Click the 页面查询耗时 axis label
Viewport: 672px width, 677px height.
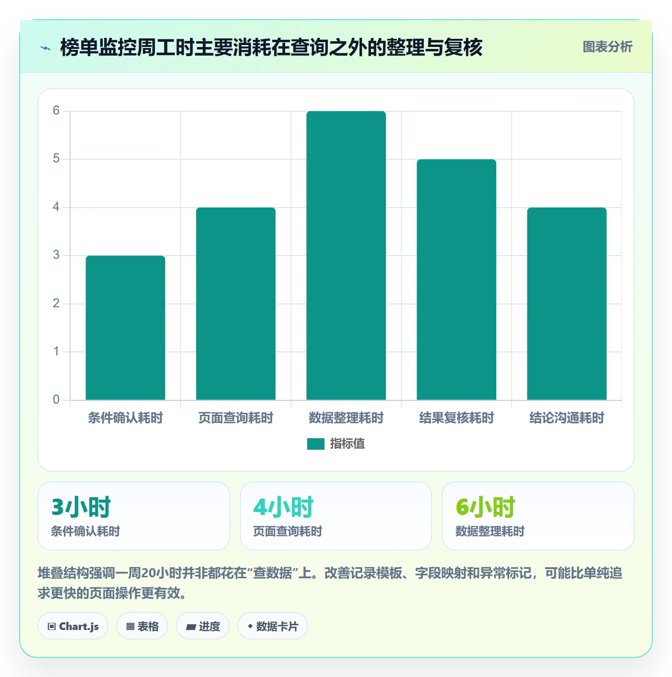pyautogui.click(x=236, y=418)
